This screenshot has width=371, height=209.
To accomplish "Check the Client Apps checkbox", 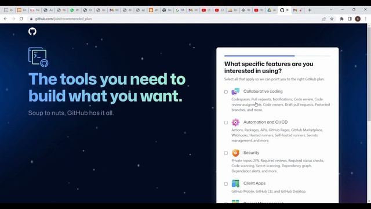I will pyautogui.click(x=226, y=183).
